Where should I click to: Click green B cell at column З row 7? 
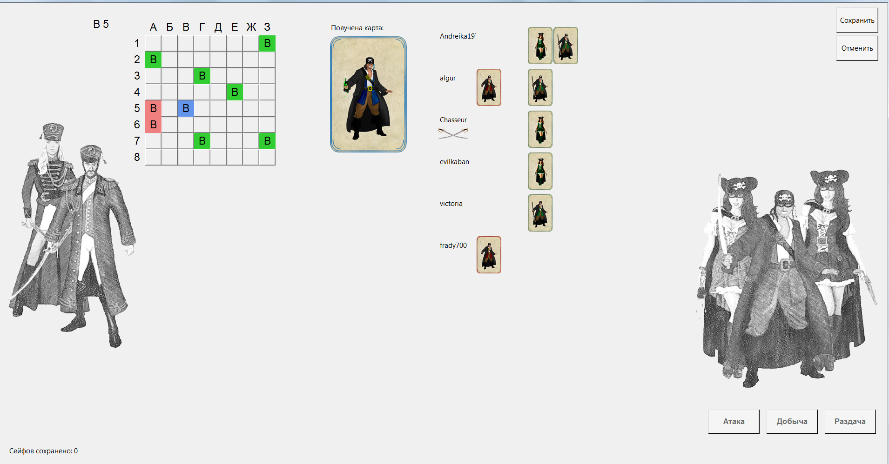point(267,141)
